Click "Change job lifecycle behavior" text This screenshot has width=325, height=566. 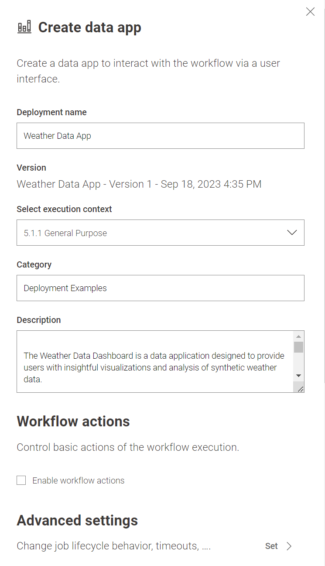point(113,546)
